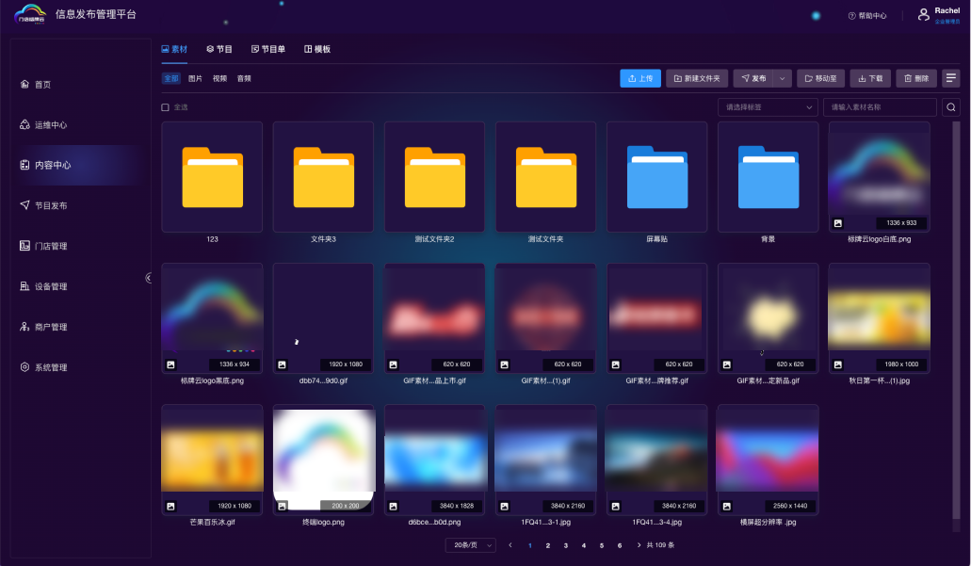Select the 棕牌云logo白底.png thumbnail
971x566 pixels.
[880, 177]
